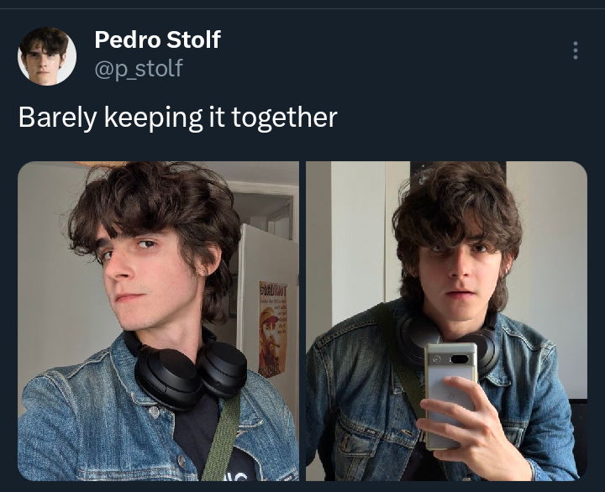This screenshot has height=492, width=605.
Task: Click the "Barely keeping it together" tweet text
Action: point(178,118)
